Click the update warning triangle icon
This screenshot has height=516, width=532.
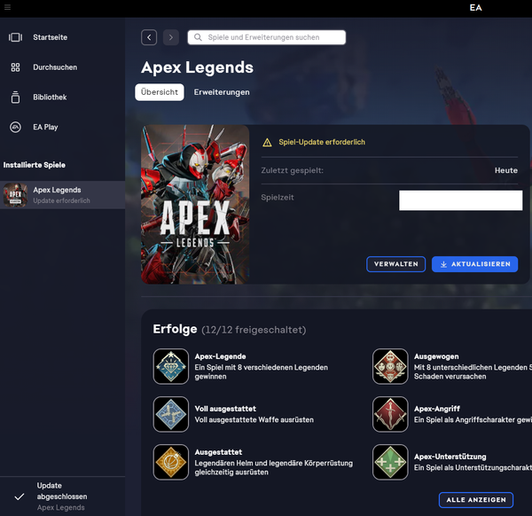[267, 143]
